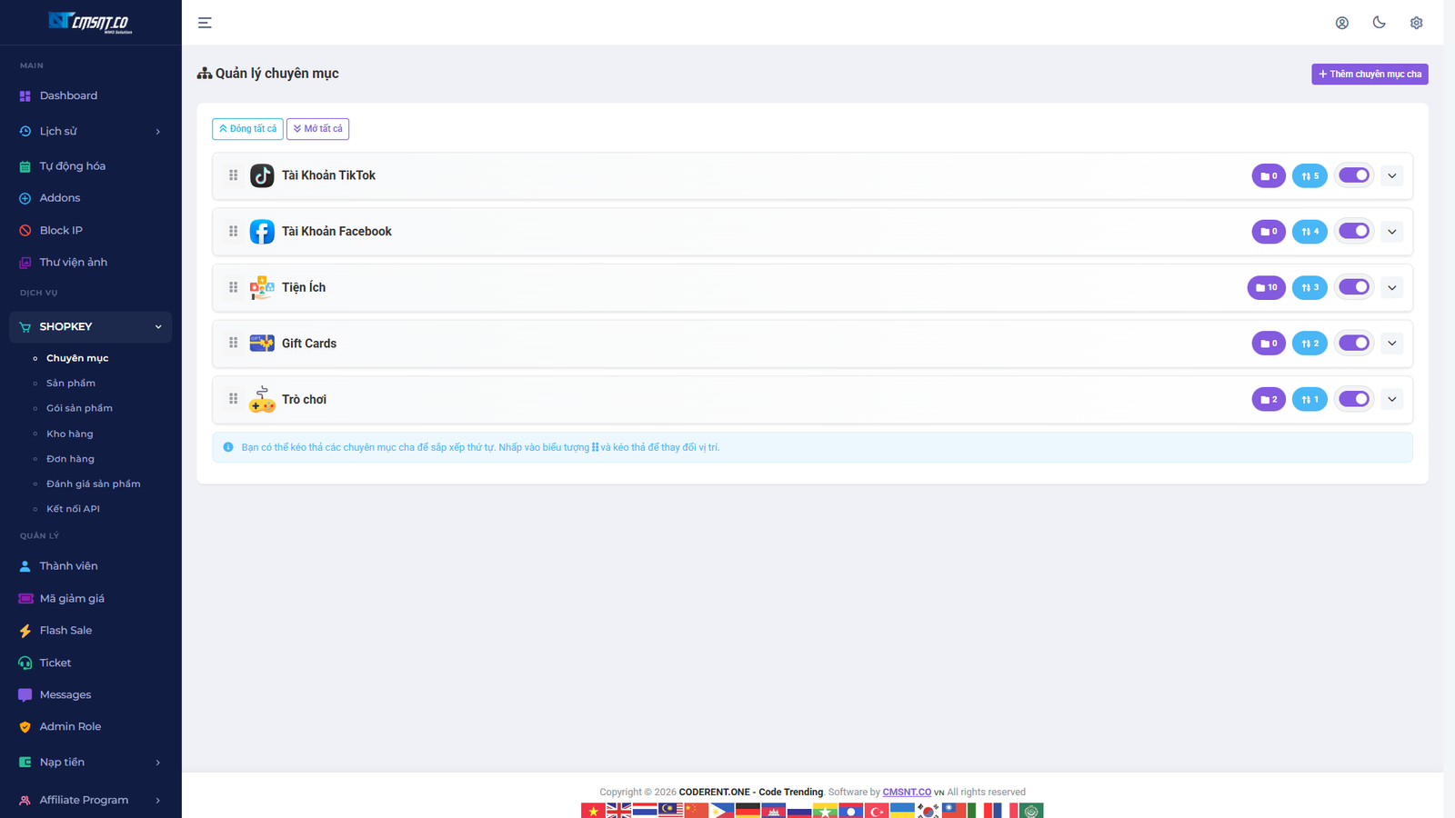This screenshot has height=818, width=1455.
Task: Click Thêm chuyên mục cha button
Action: click(x=1369, y=75)
